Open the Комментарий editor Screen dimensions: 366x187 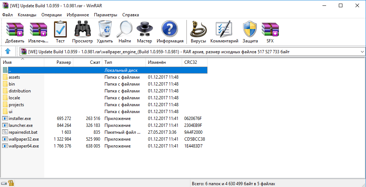[x=224, y=32]
